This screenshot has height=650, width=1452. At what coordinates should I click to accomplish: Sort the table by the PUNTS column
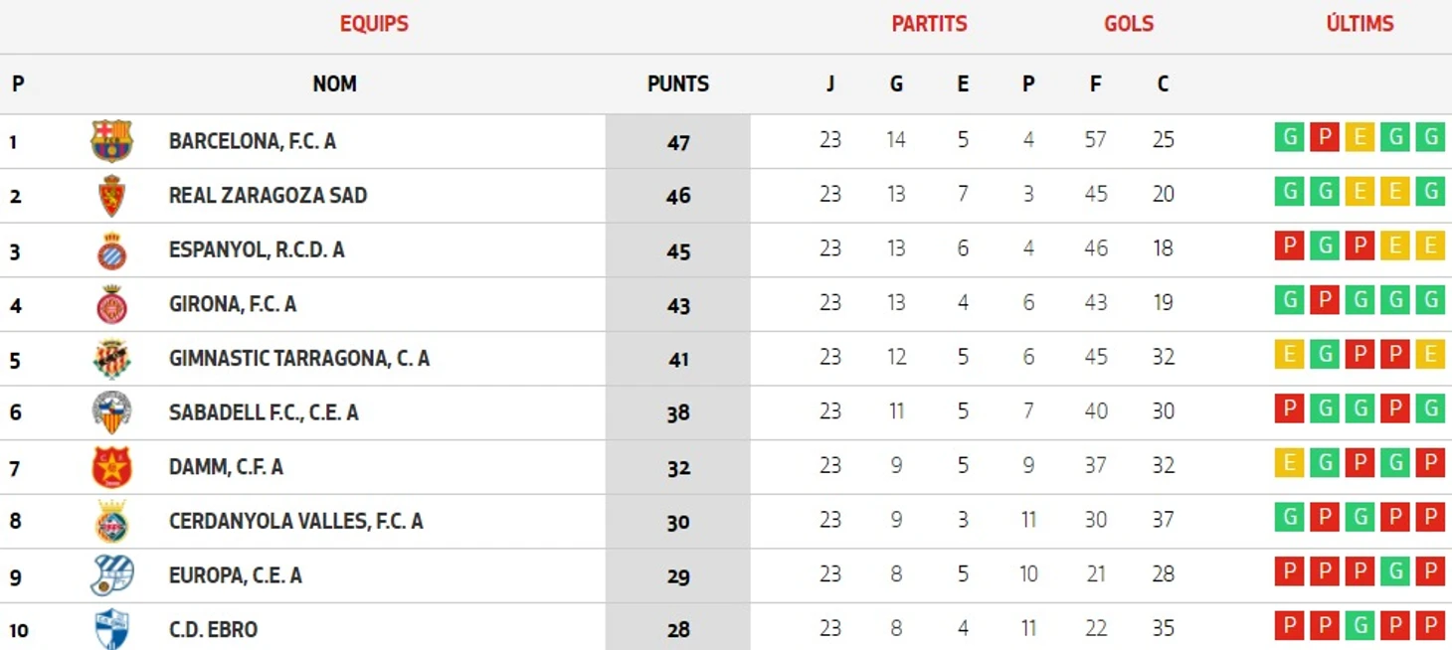click(678, 83)
